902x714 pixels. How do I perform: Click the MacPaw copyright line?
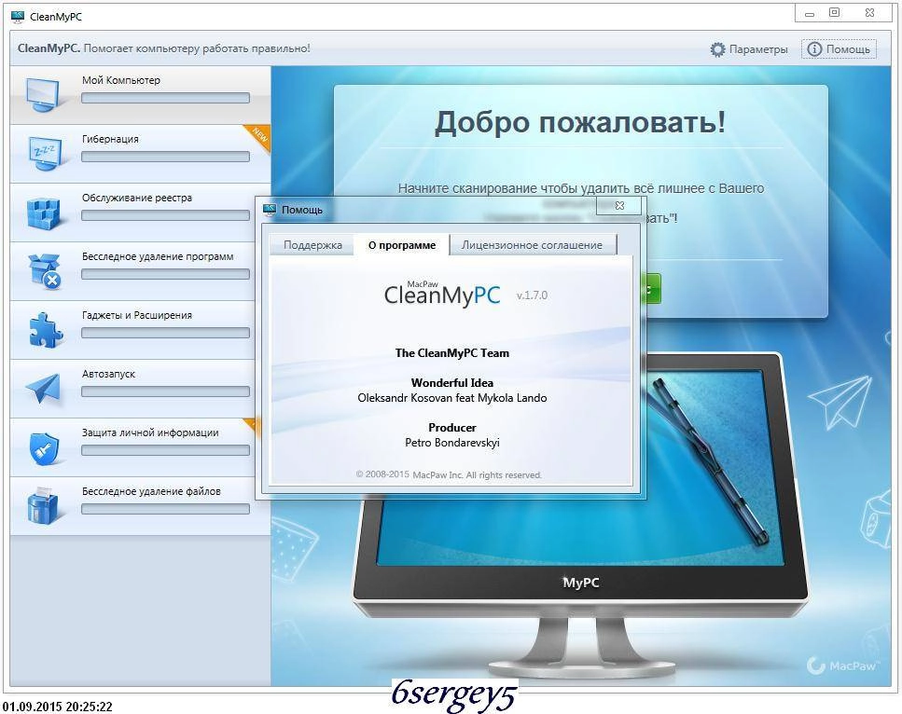449,474
